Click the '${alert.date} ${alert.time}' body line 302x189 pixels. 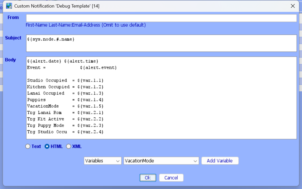[x=63, y=61]
